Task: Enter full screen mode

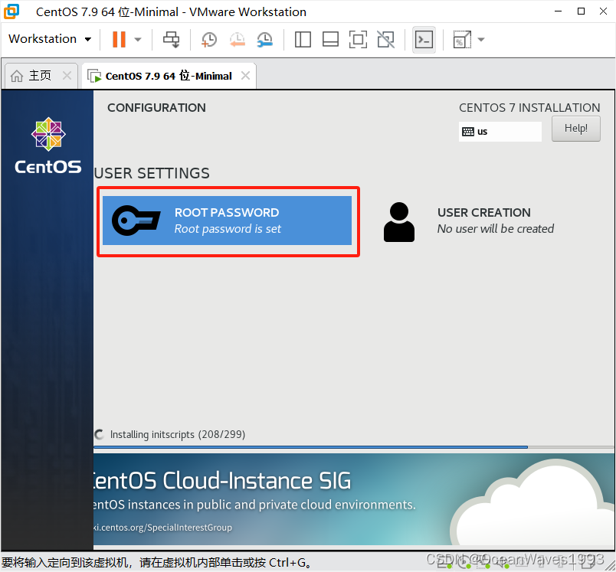Action: coord(358,39)
